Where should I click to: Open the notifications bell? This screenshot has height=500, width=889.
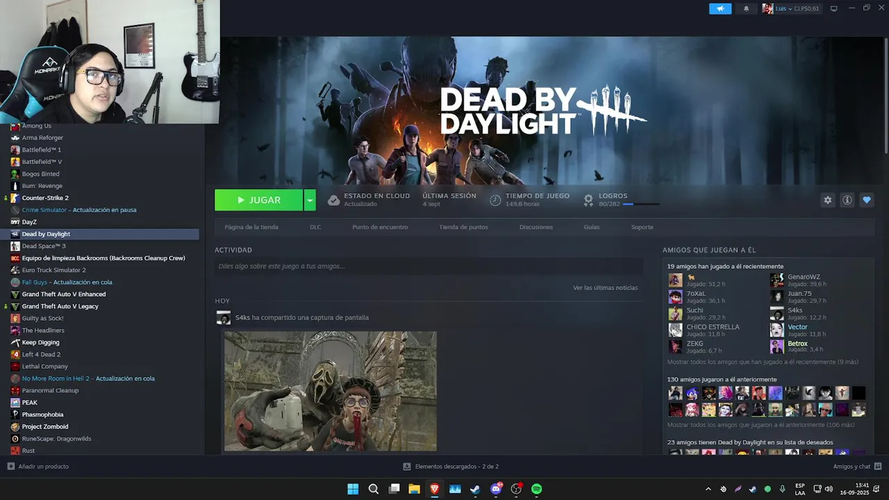pyautogui.click(x=747, y=8)
